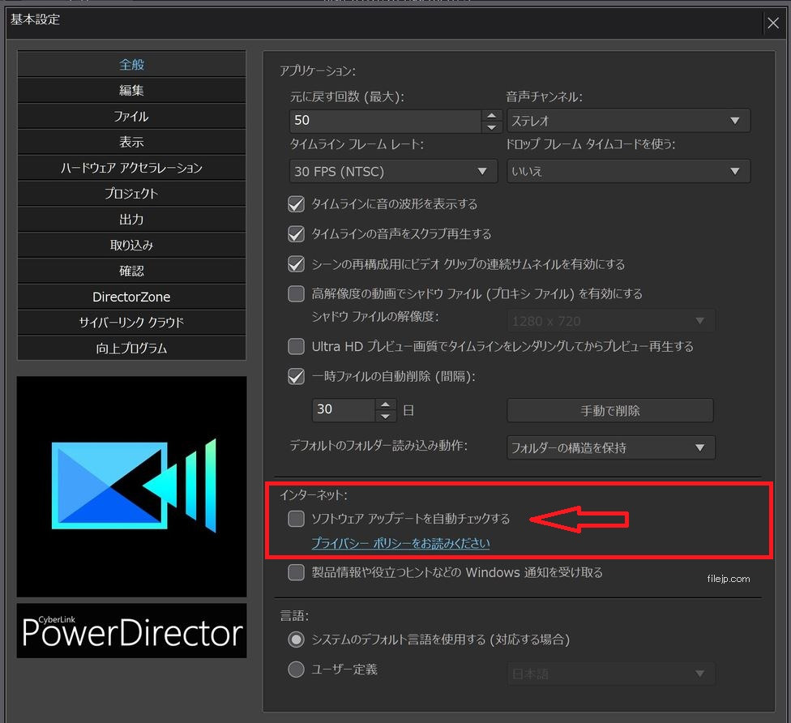The image size is (791, 723).
Task: Open the 音声チャンネル ステレオ dropdown
Action: [629, 121]
